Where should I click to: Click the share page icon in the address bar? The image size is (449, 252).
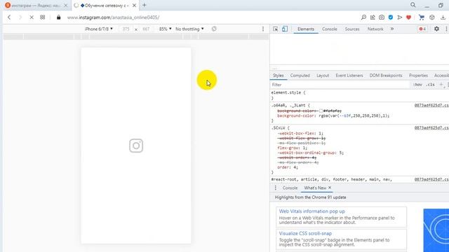373,17
